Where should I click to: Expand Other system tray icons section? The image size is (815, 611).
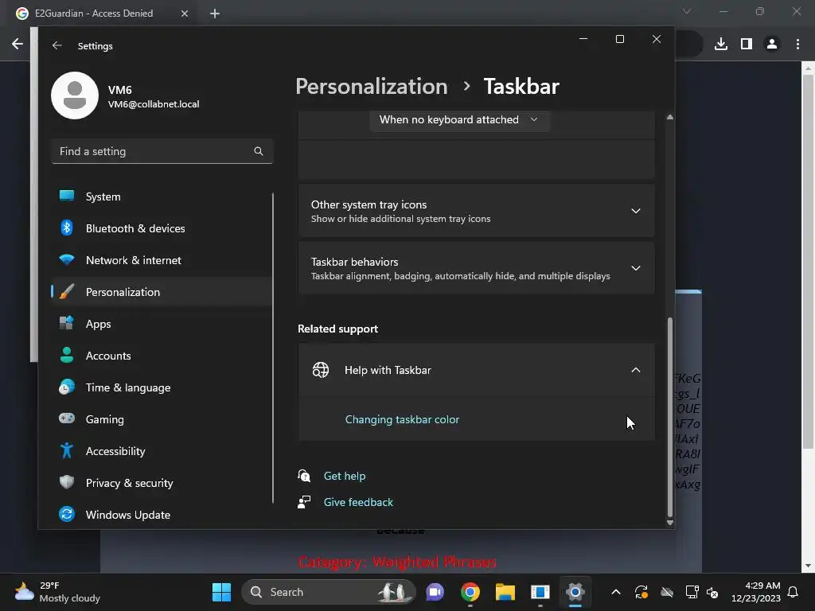(x=476, y=211)
